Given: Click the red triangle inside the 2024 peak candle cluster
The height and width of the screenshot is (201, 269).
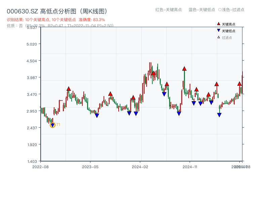Looking at the screenshot, I should [153, 73].
